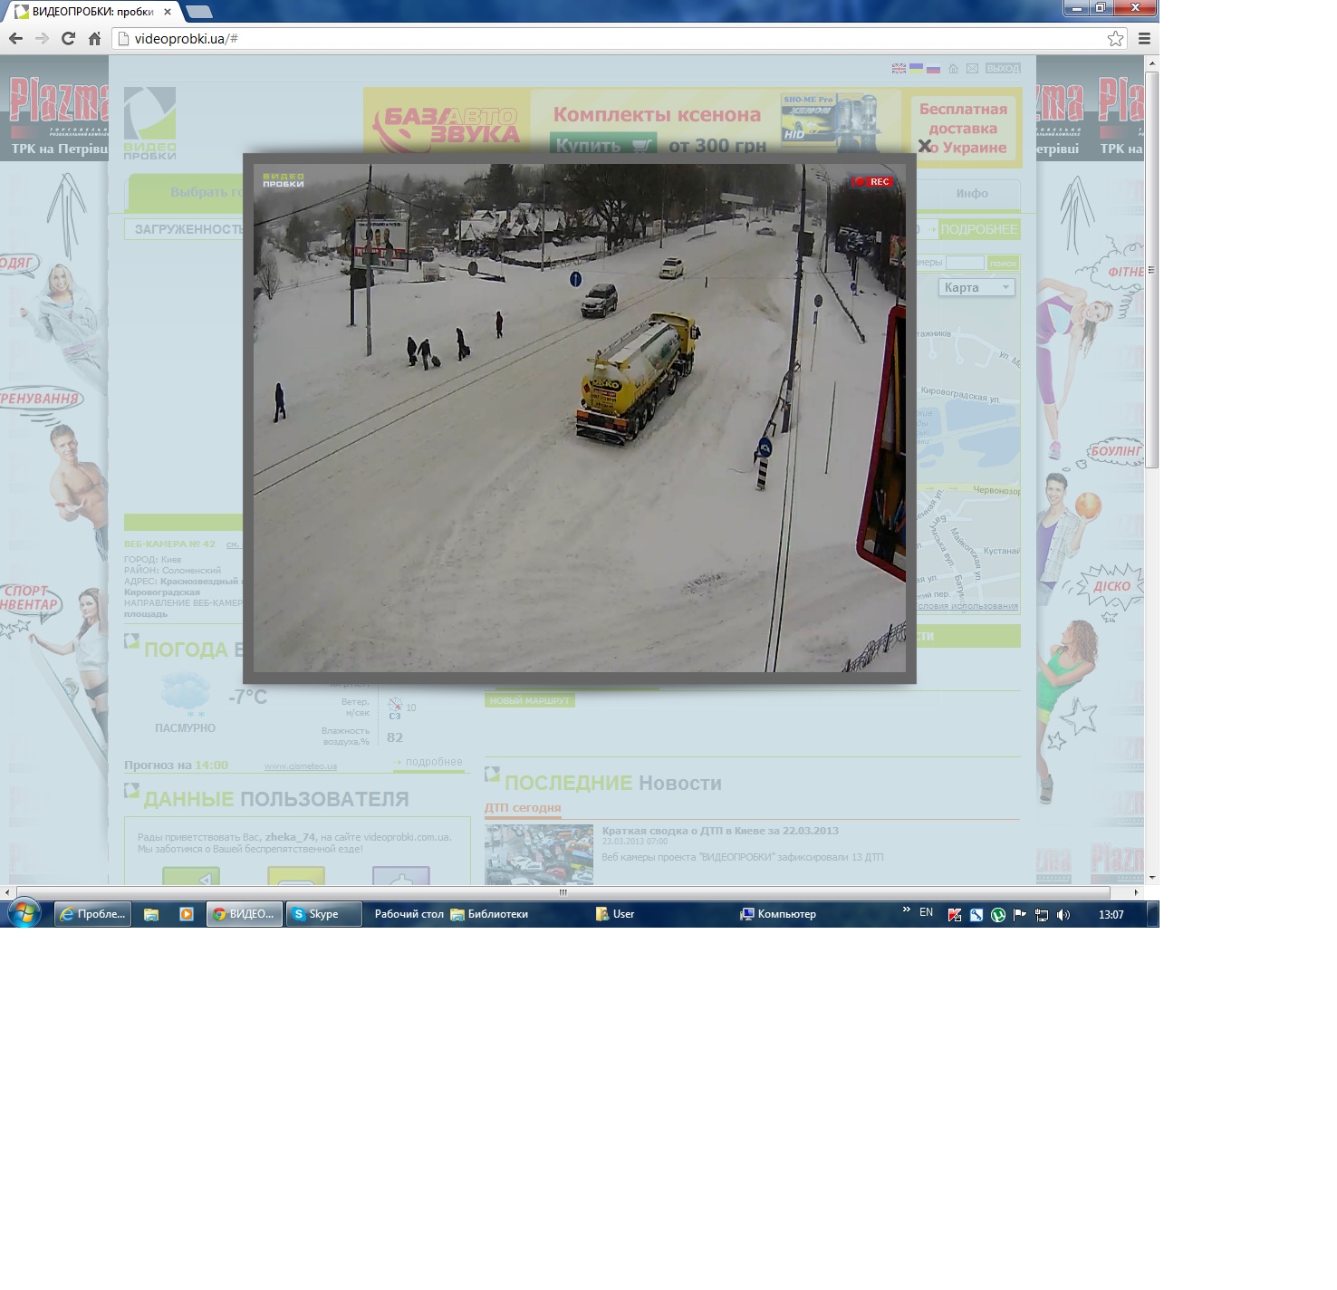
Task: Click the browser Home button
Action: 94,39
